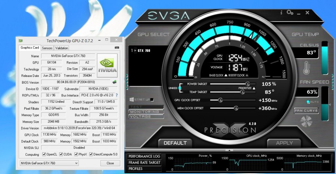Screen dimensions: 336x174
Task: Click the BIOS save chip icon
Action: click(x=115, y=82)
